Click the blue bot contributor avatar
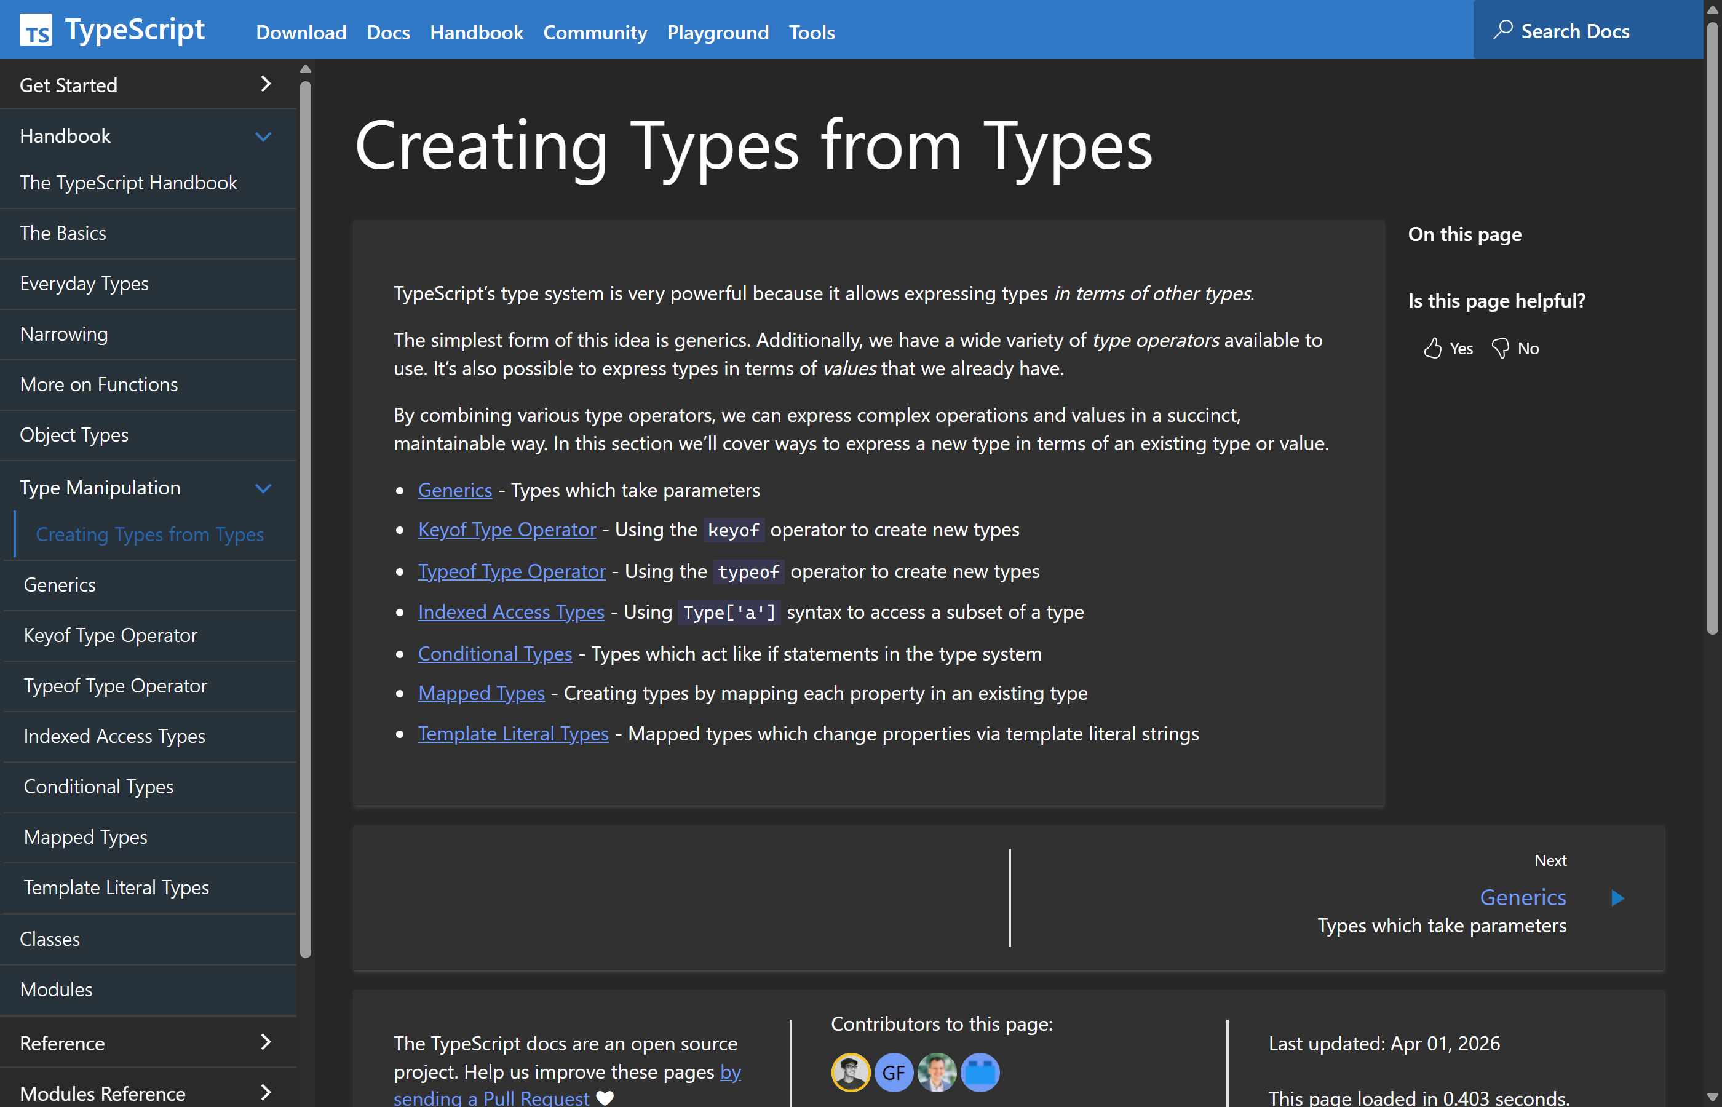Viewport: 1722px width, 1107px height. click(980, 1072)
